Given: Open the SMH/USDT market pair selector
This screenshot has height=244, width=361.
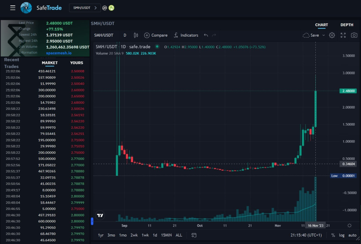Looking at the screenshot, I should (85, 8).
